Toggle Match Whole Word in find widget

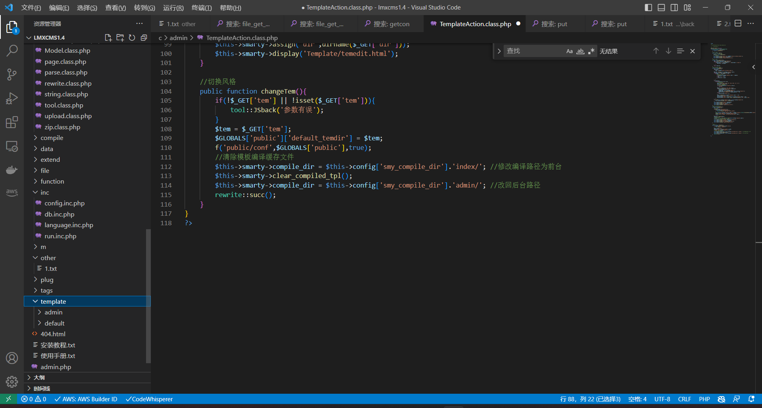580,51
